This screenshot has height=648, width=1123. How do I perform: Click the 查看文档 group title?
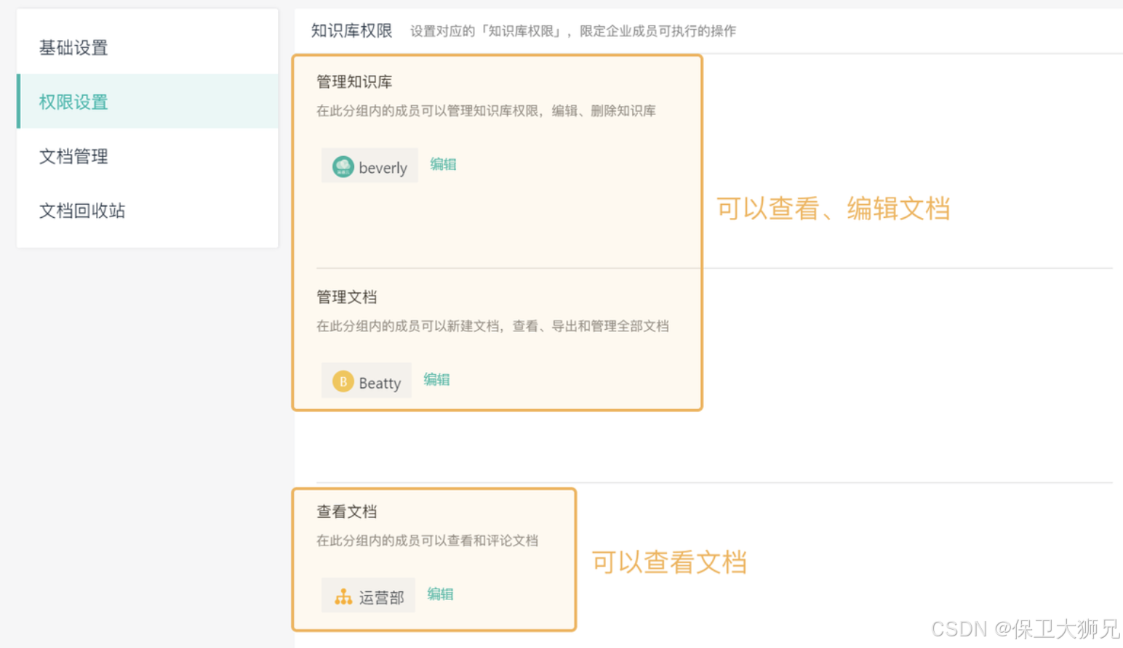click(347, 511)
